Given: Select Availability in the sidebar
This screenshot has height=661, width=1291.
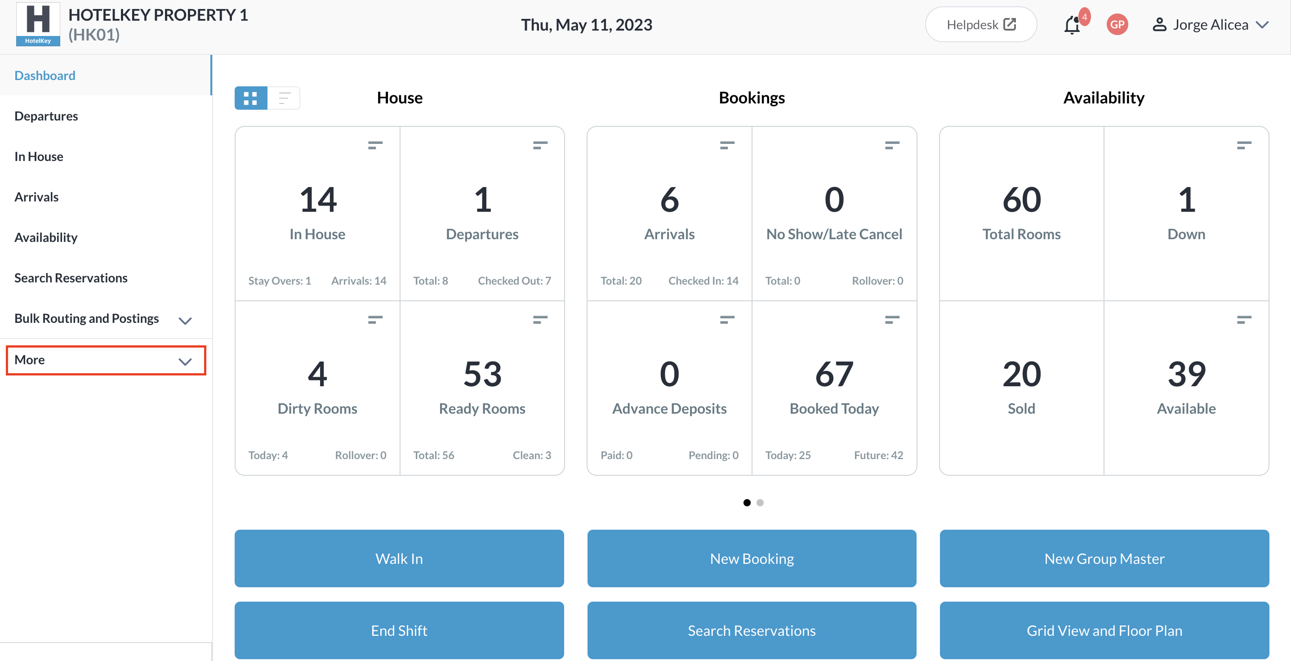Looking at the screenshot, I should (45, 237).
